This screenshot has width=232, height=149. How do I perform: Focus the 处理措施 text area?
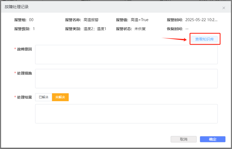(x=126, y=78)
